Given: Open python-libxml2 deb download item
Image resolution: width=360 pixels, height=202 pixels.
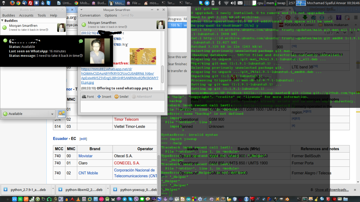Looking at the screenshot, I should (x=82, y=190).
